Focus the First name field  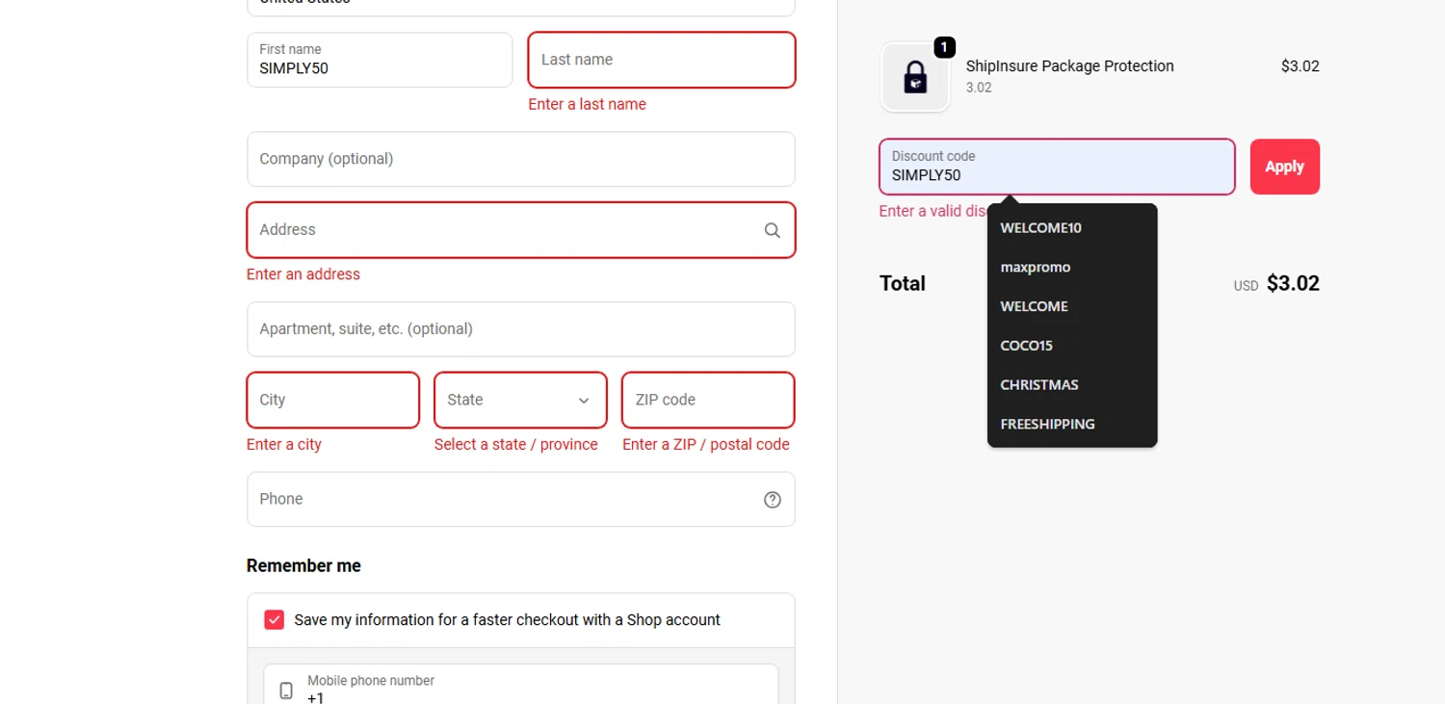click(380, 60)
